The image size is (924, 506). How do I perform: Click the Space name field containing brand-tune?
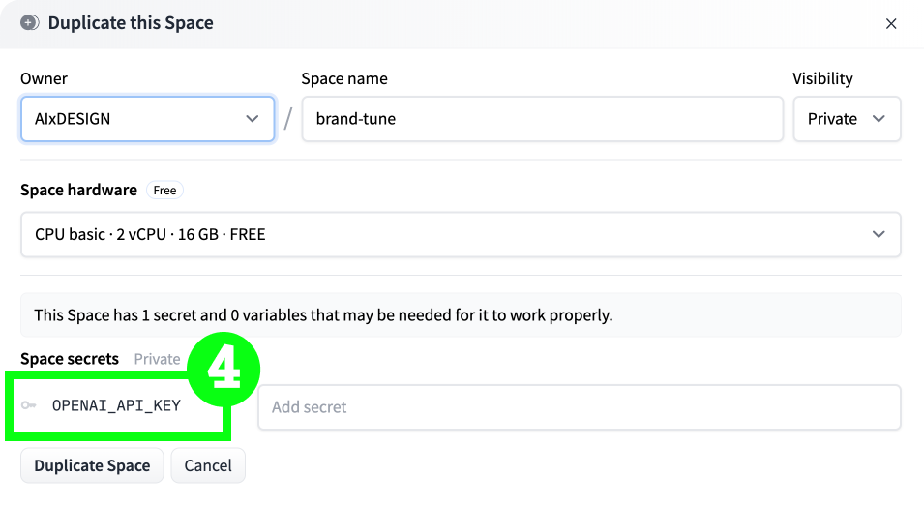542,119
